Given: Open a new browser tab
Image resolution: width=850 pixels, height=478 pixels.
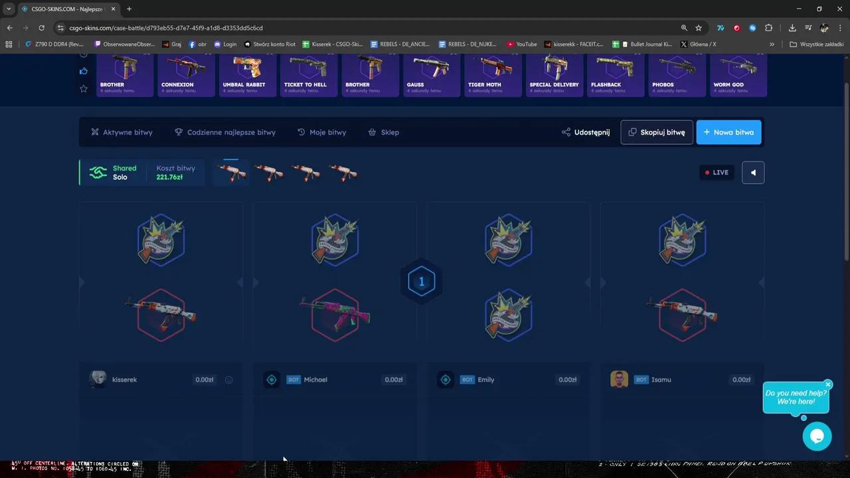Looking at the screenshot, I should [x=129, y=9].
